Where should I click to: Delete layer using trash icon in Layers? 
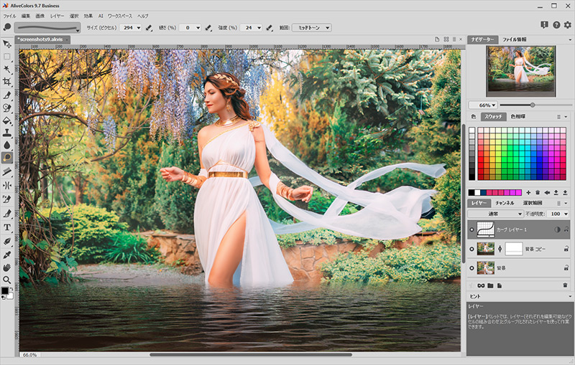pos(565,285)
